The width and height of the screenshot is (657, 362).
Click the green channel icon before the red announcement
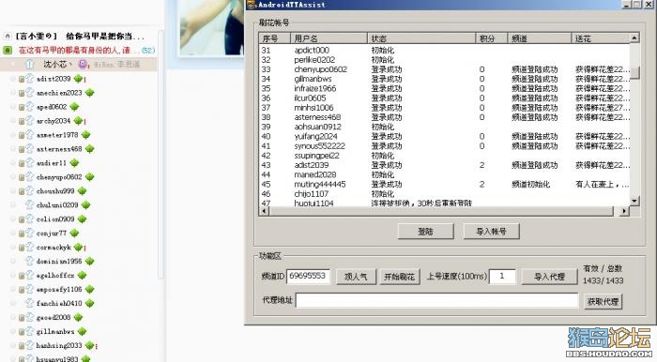coord(8,51)
